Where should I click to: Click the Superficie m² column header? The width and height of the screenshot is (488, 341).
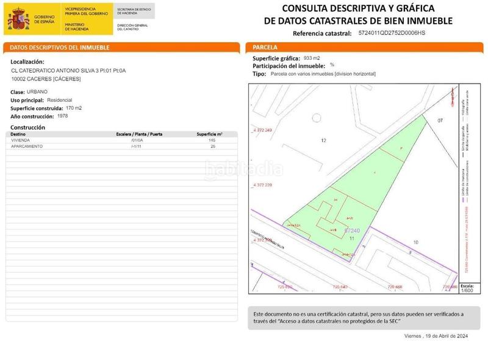tap(209, 134)
